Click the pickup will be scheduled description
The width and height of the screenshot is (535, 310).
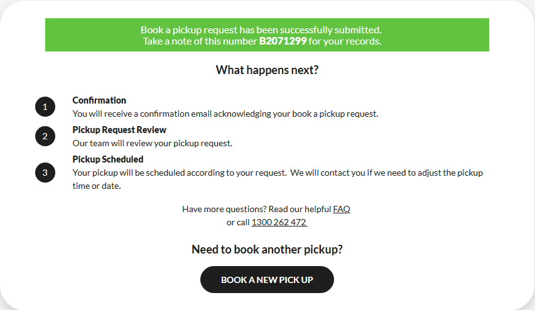coord(278,173)
